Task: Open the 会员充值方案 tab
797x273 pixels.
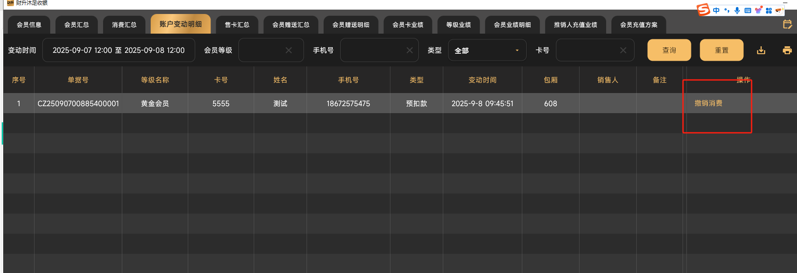Action: coord(639,24)
